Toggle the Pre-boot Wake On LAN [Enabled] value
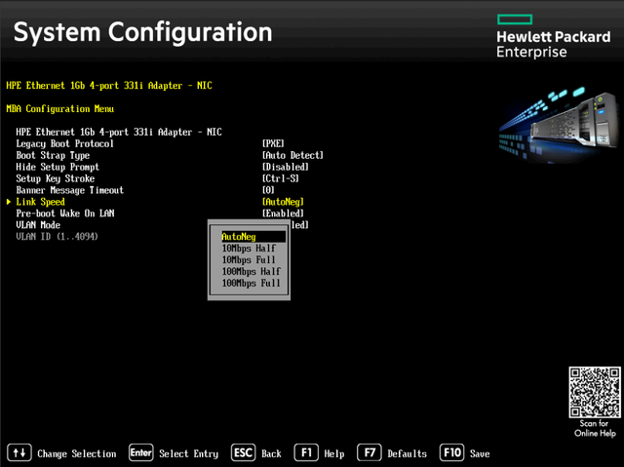 (283, 214)
